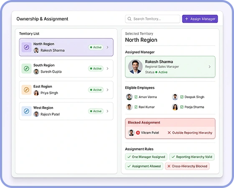
Task: Click the One Manager Assigned rule chip
Action: (146, 157)
